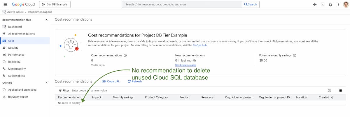Click the Recommendations breadcrumb
Viewport: 350px width, 117px height.
tap(40, 12)
